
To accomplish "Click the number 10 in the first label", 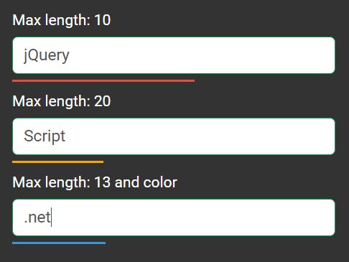I will [103, 20].
